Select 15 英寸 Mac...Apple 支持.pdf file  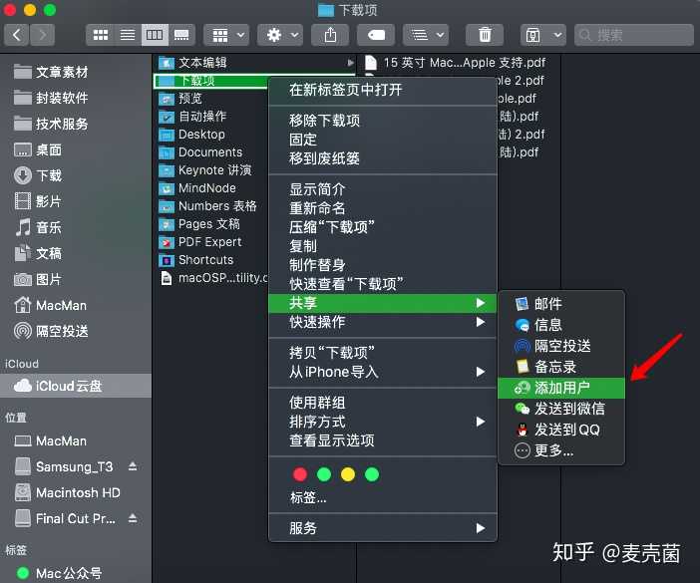456,63
